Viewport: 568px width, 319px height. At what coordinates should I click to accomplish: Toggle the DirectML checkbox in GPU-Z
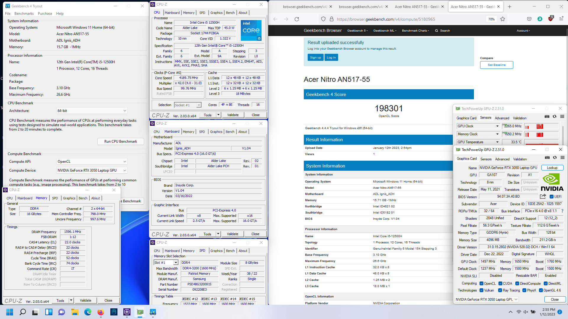[546, 284]
